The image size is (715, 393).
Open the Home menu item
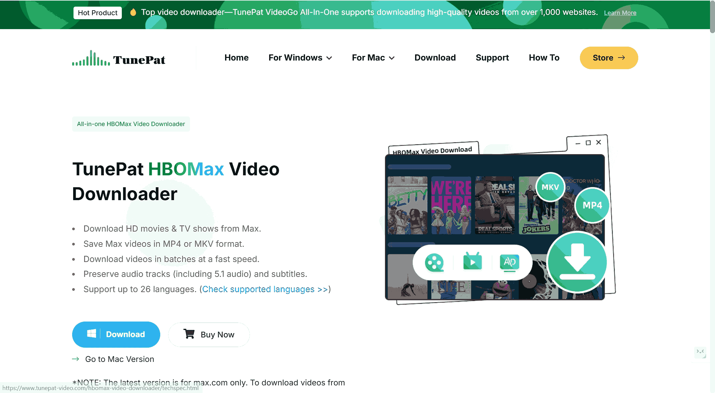click(236, 58)
